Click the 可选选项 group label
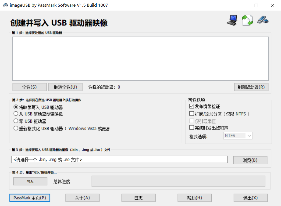 (x=197, y=100)
